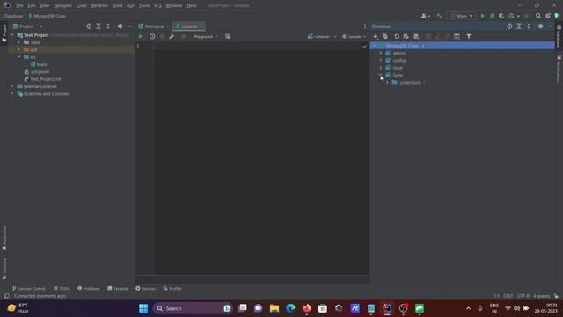The width and height of the screenshot is (563, 317).
Task: Hide the Project panel
Action: (130, 26)
